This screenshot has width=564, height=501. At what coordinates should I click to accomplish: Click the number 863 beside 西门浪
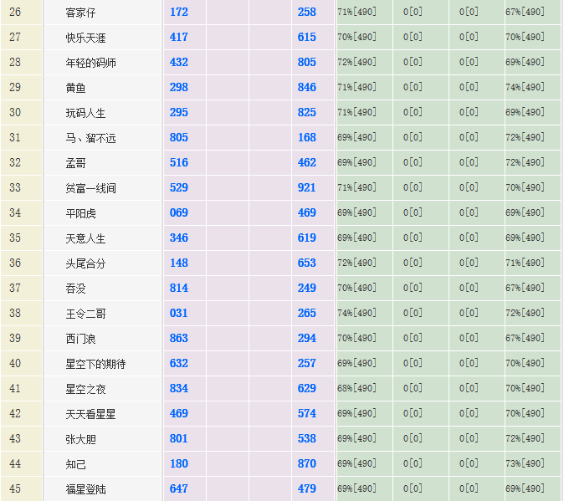click(178, 339)
